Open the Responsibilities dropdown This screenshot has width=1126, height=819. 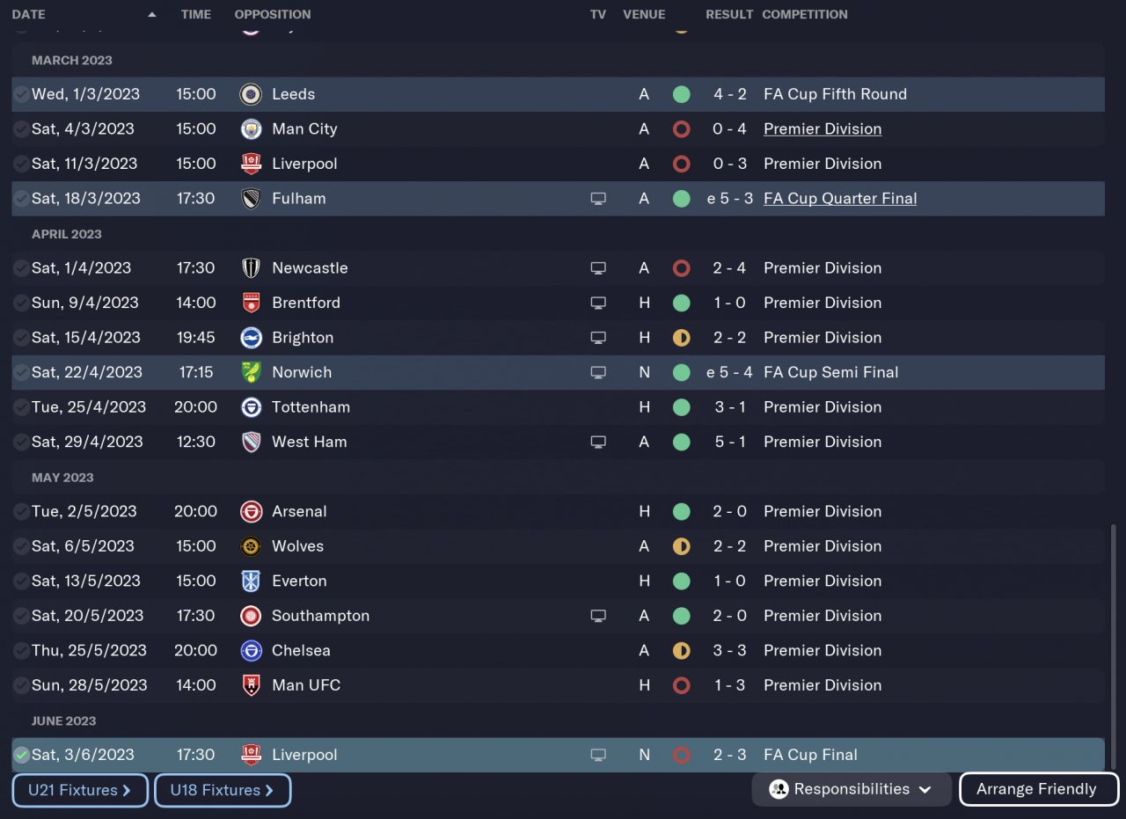pos(851,789)
